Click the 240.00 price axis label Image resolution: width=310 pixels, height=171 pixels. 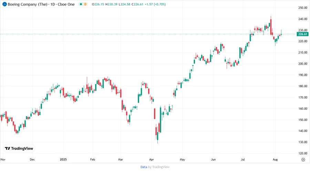303,19
